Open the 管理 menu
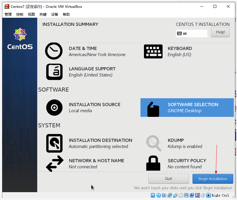The height and width of the screenshot is (200, 237). pos(8,14)
